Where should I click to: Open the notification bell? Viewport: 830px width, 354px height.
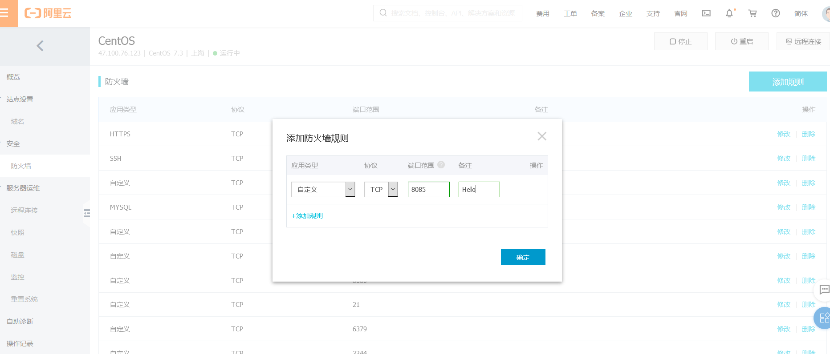(x=729, y=13)
